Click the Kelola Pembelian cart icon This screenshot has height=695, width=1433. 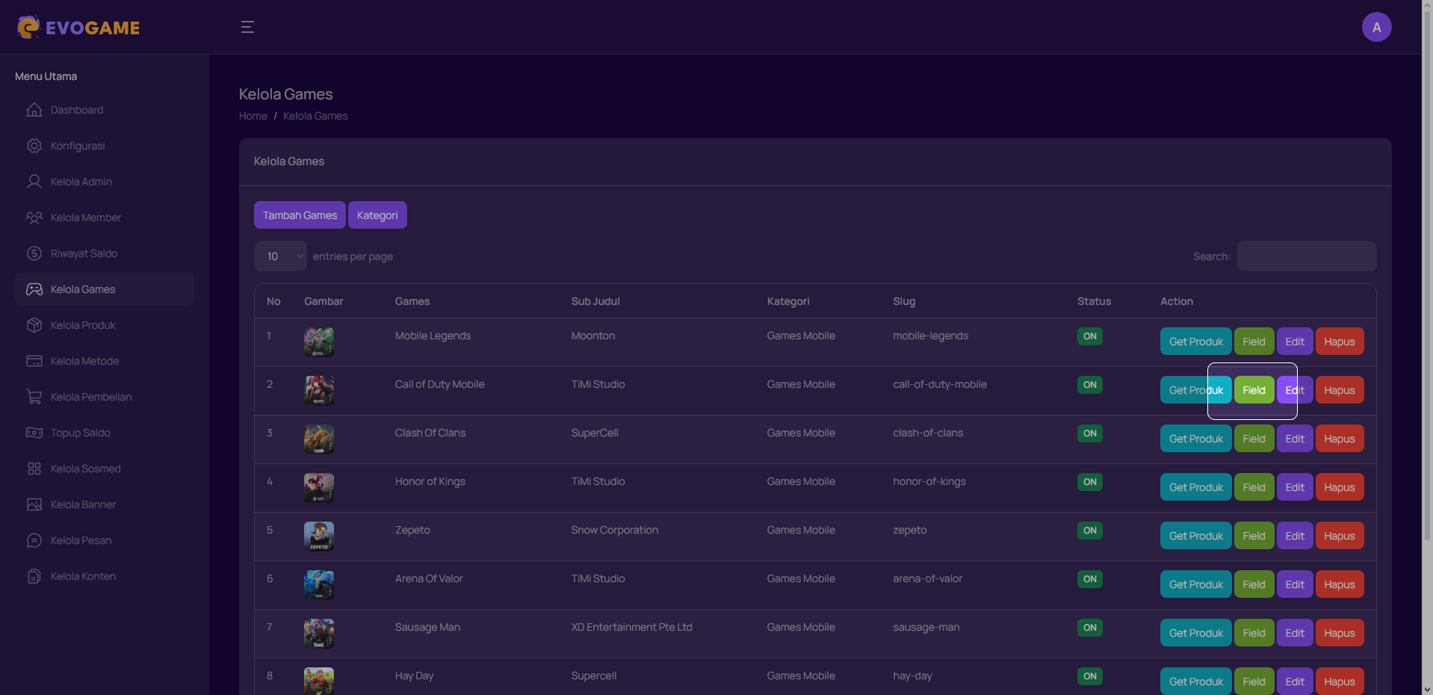coord(34,397)
